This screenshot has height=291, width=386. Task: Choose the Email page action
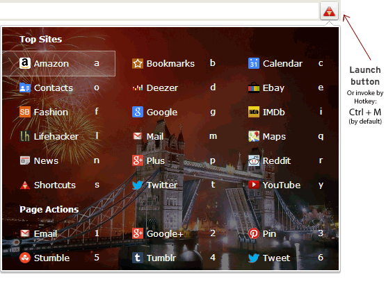[x=45, y=233]
